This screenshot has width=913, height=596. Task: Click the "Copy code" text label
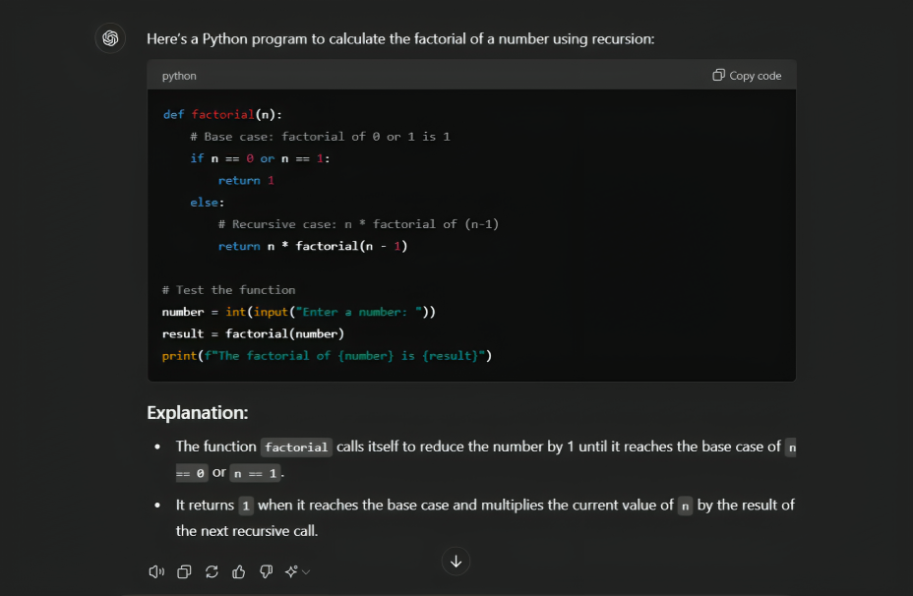point(755,76)
